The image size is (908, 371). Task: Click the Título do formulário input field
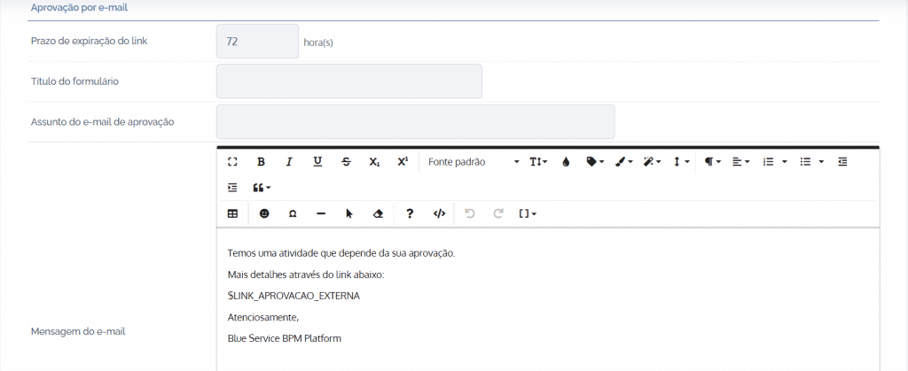coord(349,81)
